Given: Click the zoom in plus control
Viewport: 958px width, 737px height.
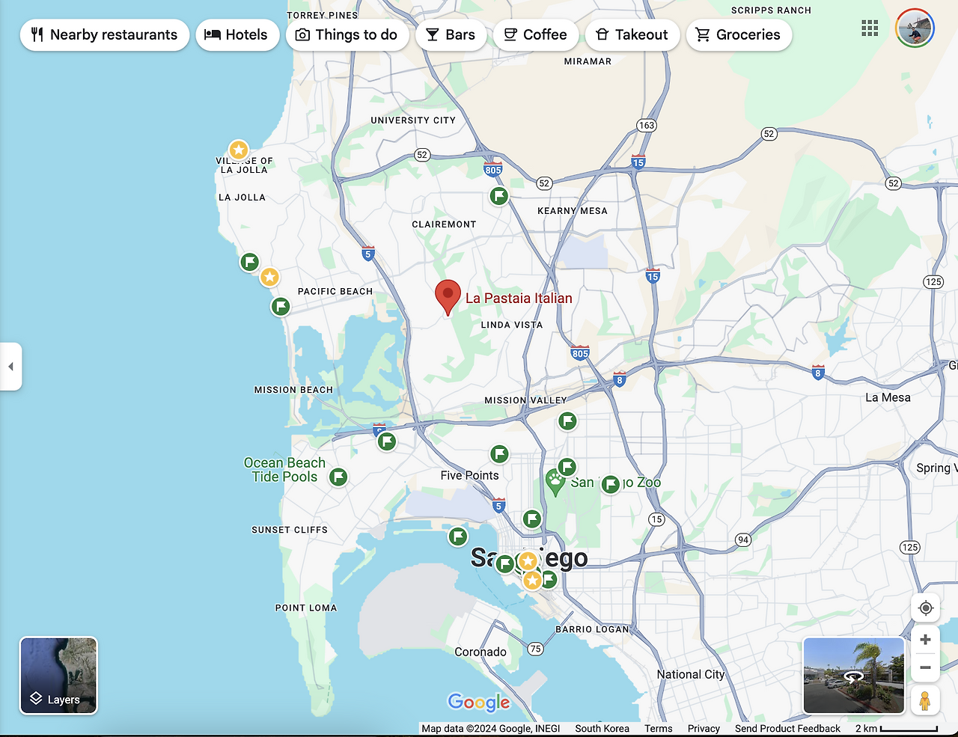Looking at the screenshot, I should tap(925, 639).
